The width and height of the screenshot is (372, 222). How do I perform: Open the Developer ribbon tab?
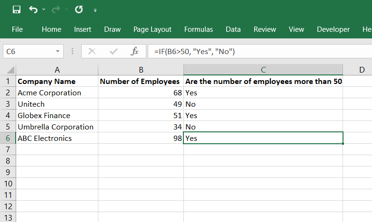coord(333,29)
